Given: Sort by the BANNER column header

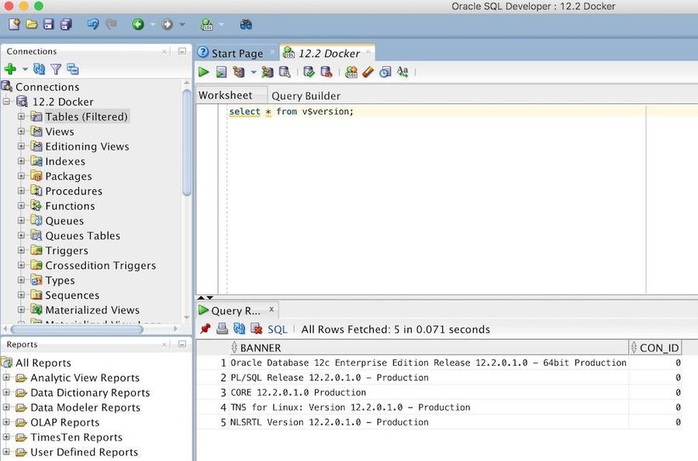Looking at the screenshot, I should tap(429, 348).
